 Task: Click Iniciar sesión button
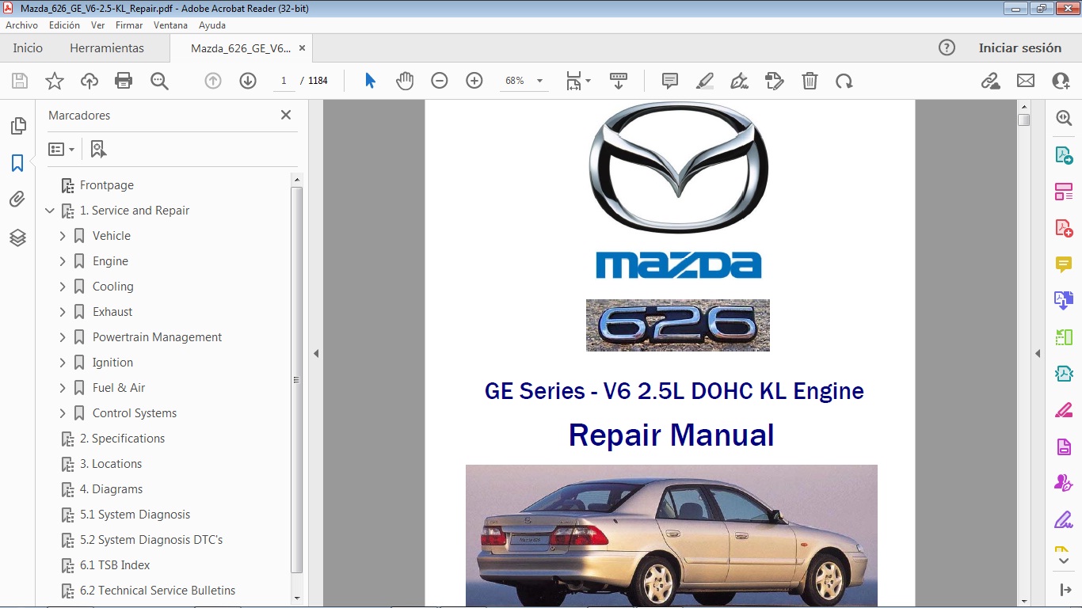1019,47
